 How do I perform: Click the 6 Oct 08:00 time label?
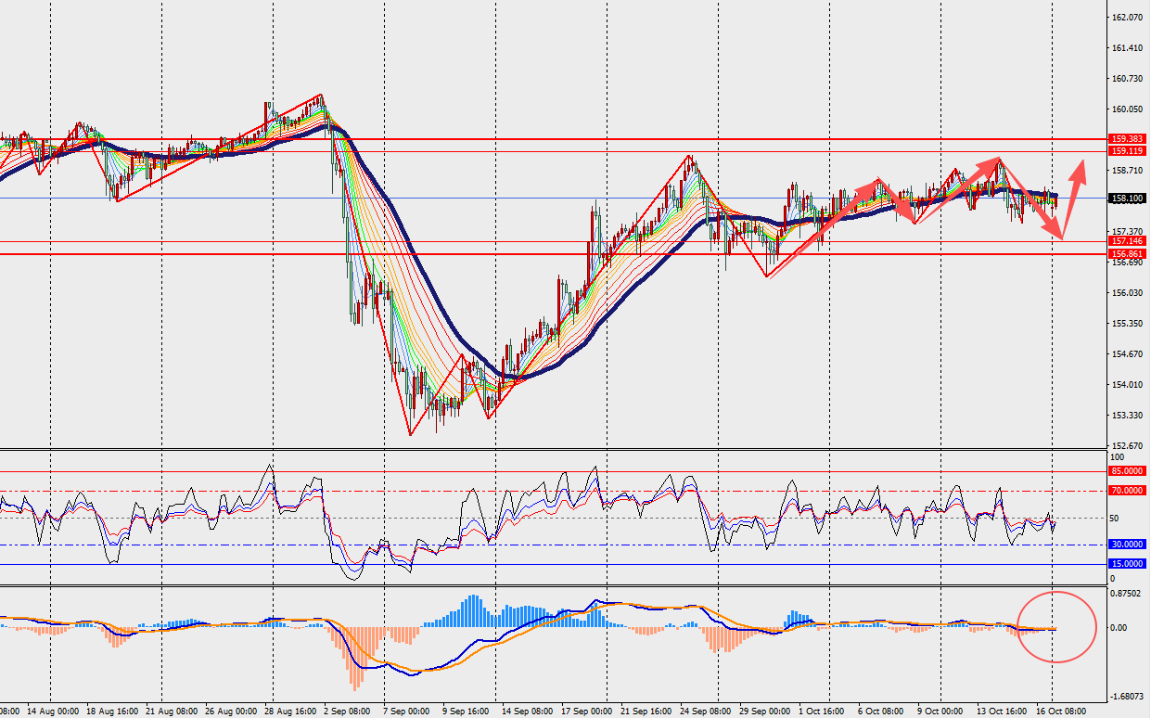(881, 712)
